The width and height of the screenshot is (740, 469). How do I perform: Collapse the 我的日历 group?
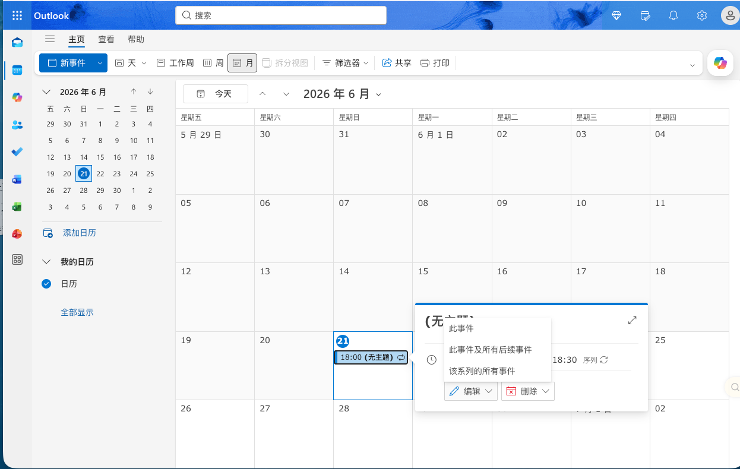46,262
